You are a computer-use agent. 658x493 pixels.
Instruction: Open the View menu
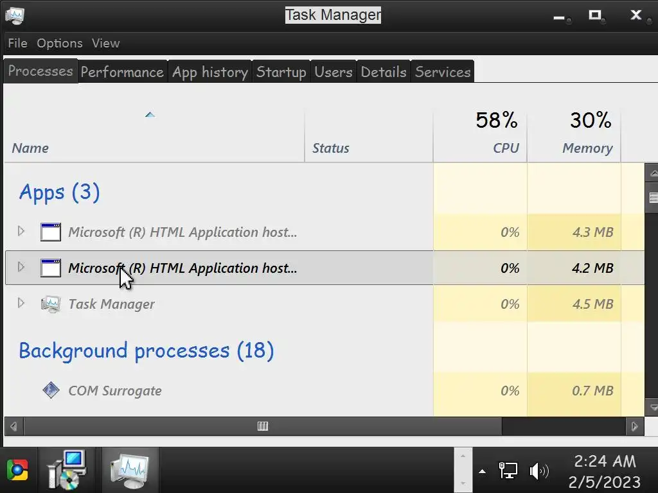pos(106,43)
